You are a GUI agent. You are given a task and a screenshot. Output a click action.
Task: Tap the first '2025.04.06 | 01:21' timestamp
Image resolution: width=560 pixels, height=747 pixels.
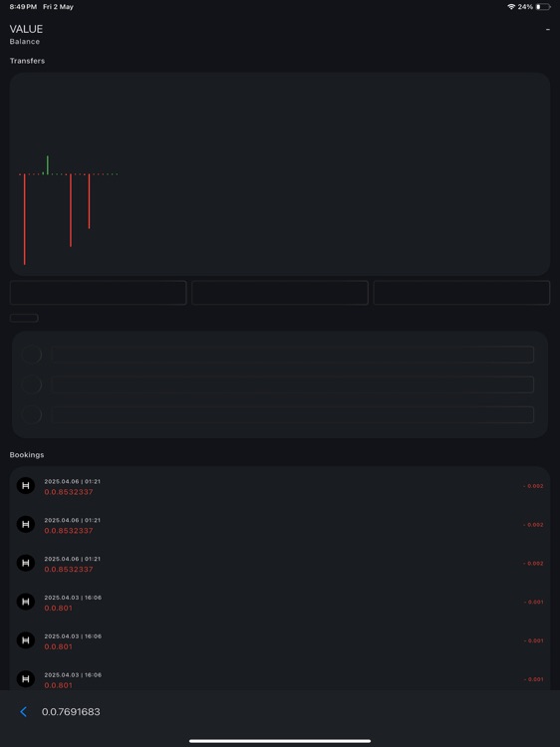click(73, 481)
